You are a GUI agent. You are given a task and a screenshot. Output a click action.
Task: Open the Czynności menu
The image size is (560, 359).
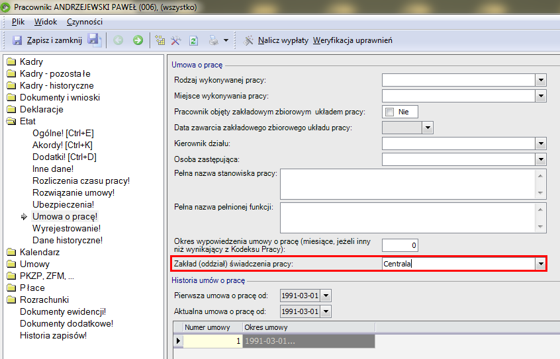click(85, 22)
